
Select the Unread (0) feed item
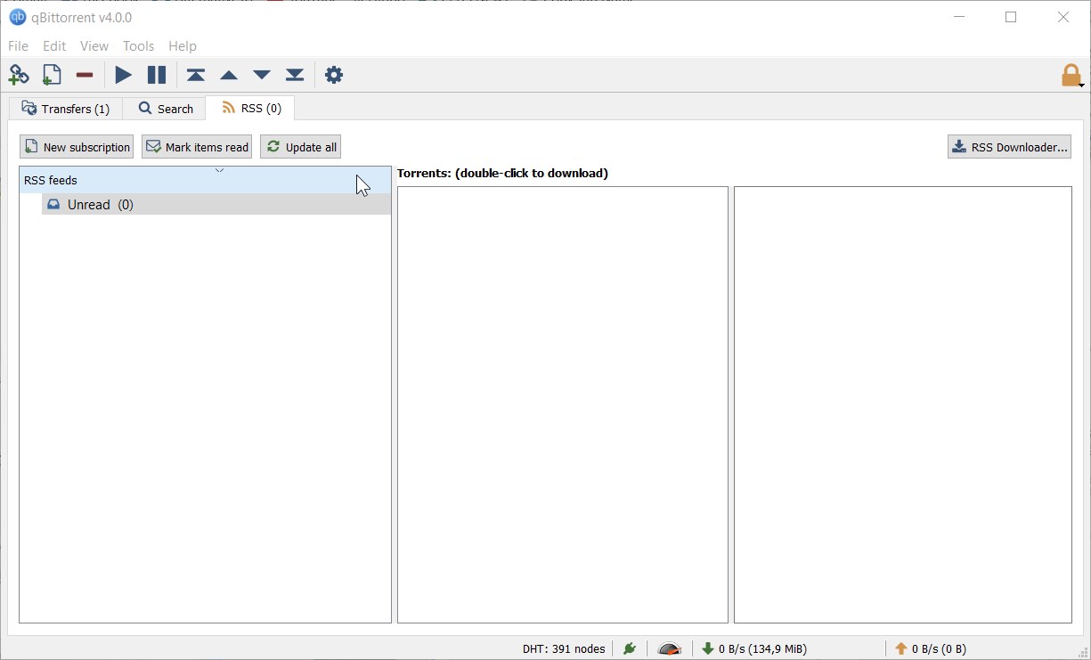coord(100,205)
